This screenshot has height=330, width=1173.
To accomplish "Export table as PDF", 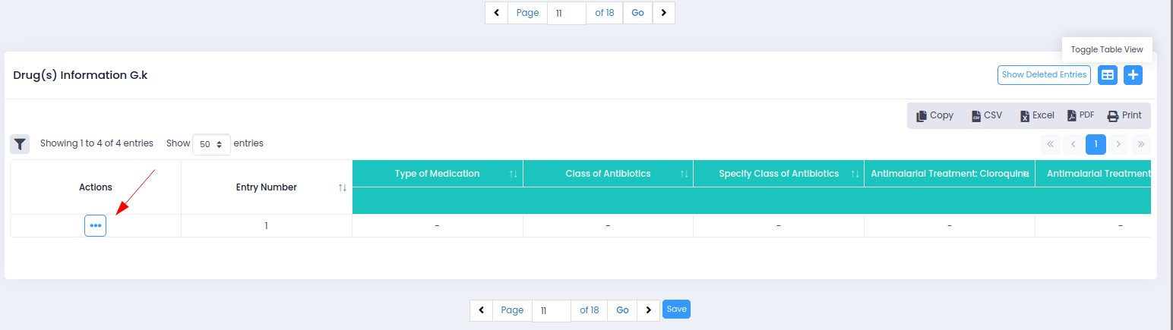I will pyautogui.click(x=1081, y=116).
